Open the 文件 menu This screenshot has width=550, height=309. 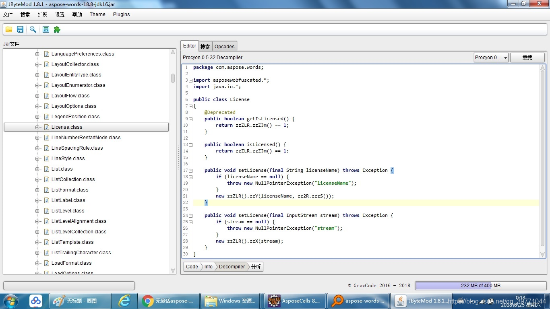[8, 14]
